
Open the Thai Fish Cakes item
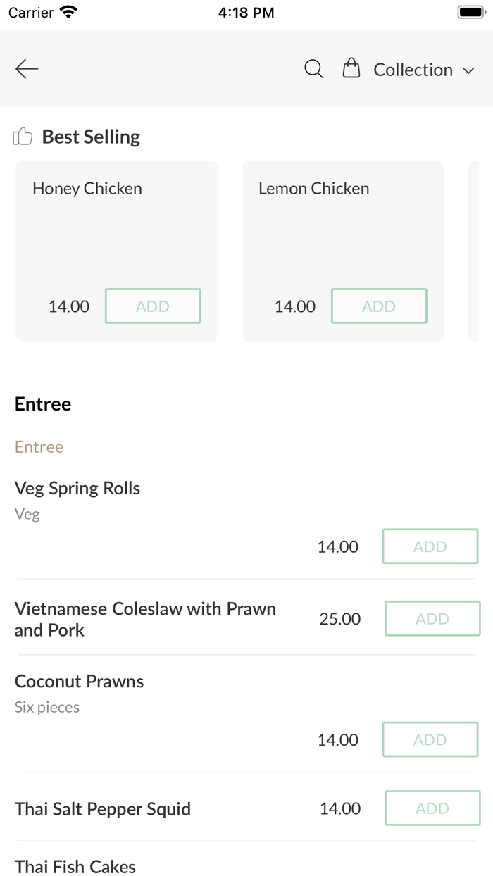75,866
